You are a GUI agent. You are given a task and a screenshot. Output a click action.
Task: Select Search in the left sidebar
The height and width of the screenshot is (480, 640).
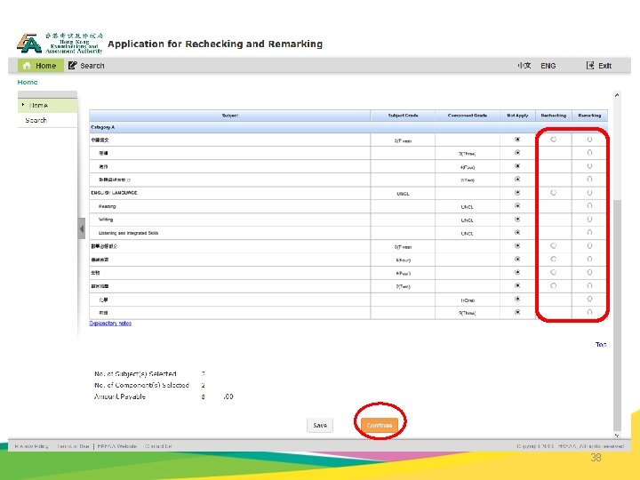[47, 120]
